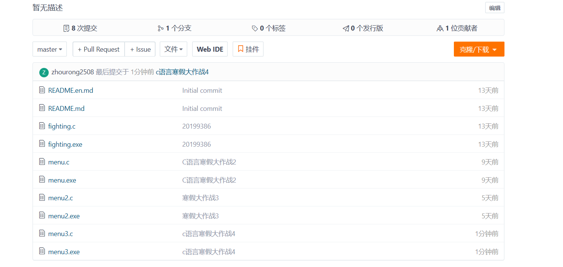Image resolution: width=563 pixels, height=267 pixels.
Task: Click commit message 20199386 for fighting.c
Action: click(x=197, y=126)
